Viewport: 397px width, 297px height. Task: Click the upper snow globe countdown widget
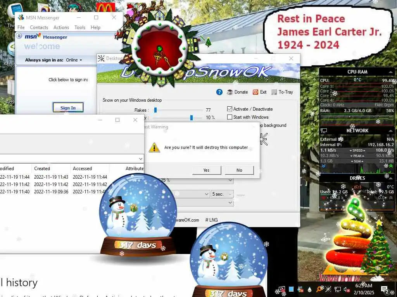[x=138, y=215]
